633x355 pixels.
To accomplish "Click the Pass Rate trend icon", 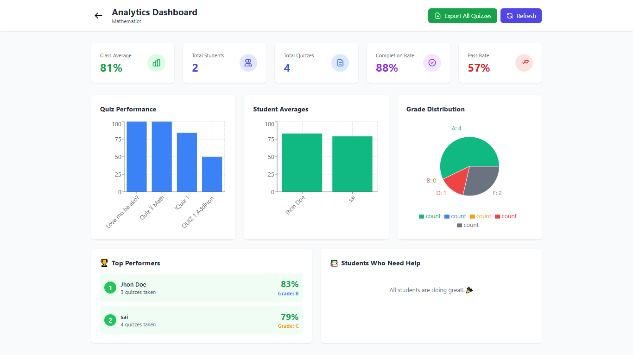I will [524, 63].
